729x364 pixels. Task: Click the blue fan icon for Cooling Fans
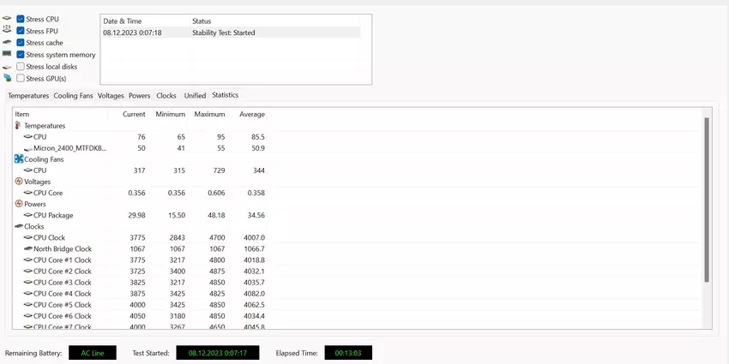pos(18,159)
